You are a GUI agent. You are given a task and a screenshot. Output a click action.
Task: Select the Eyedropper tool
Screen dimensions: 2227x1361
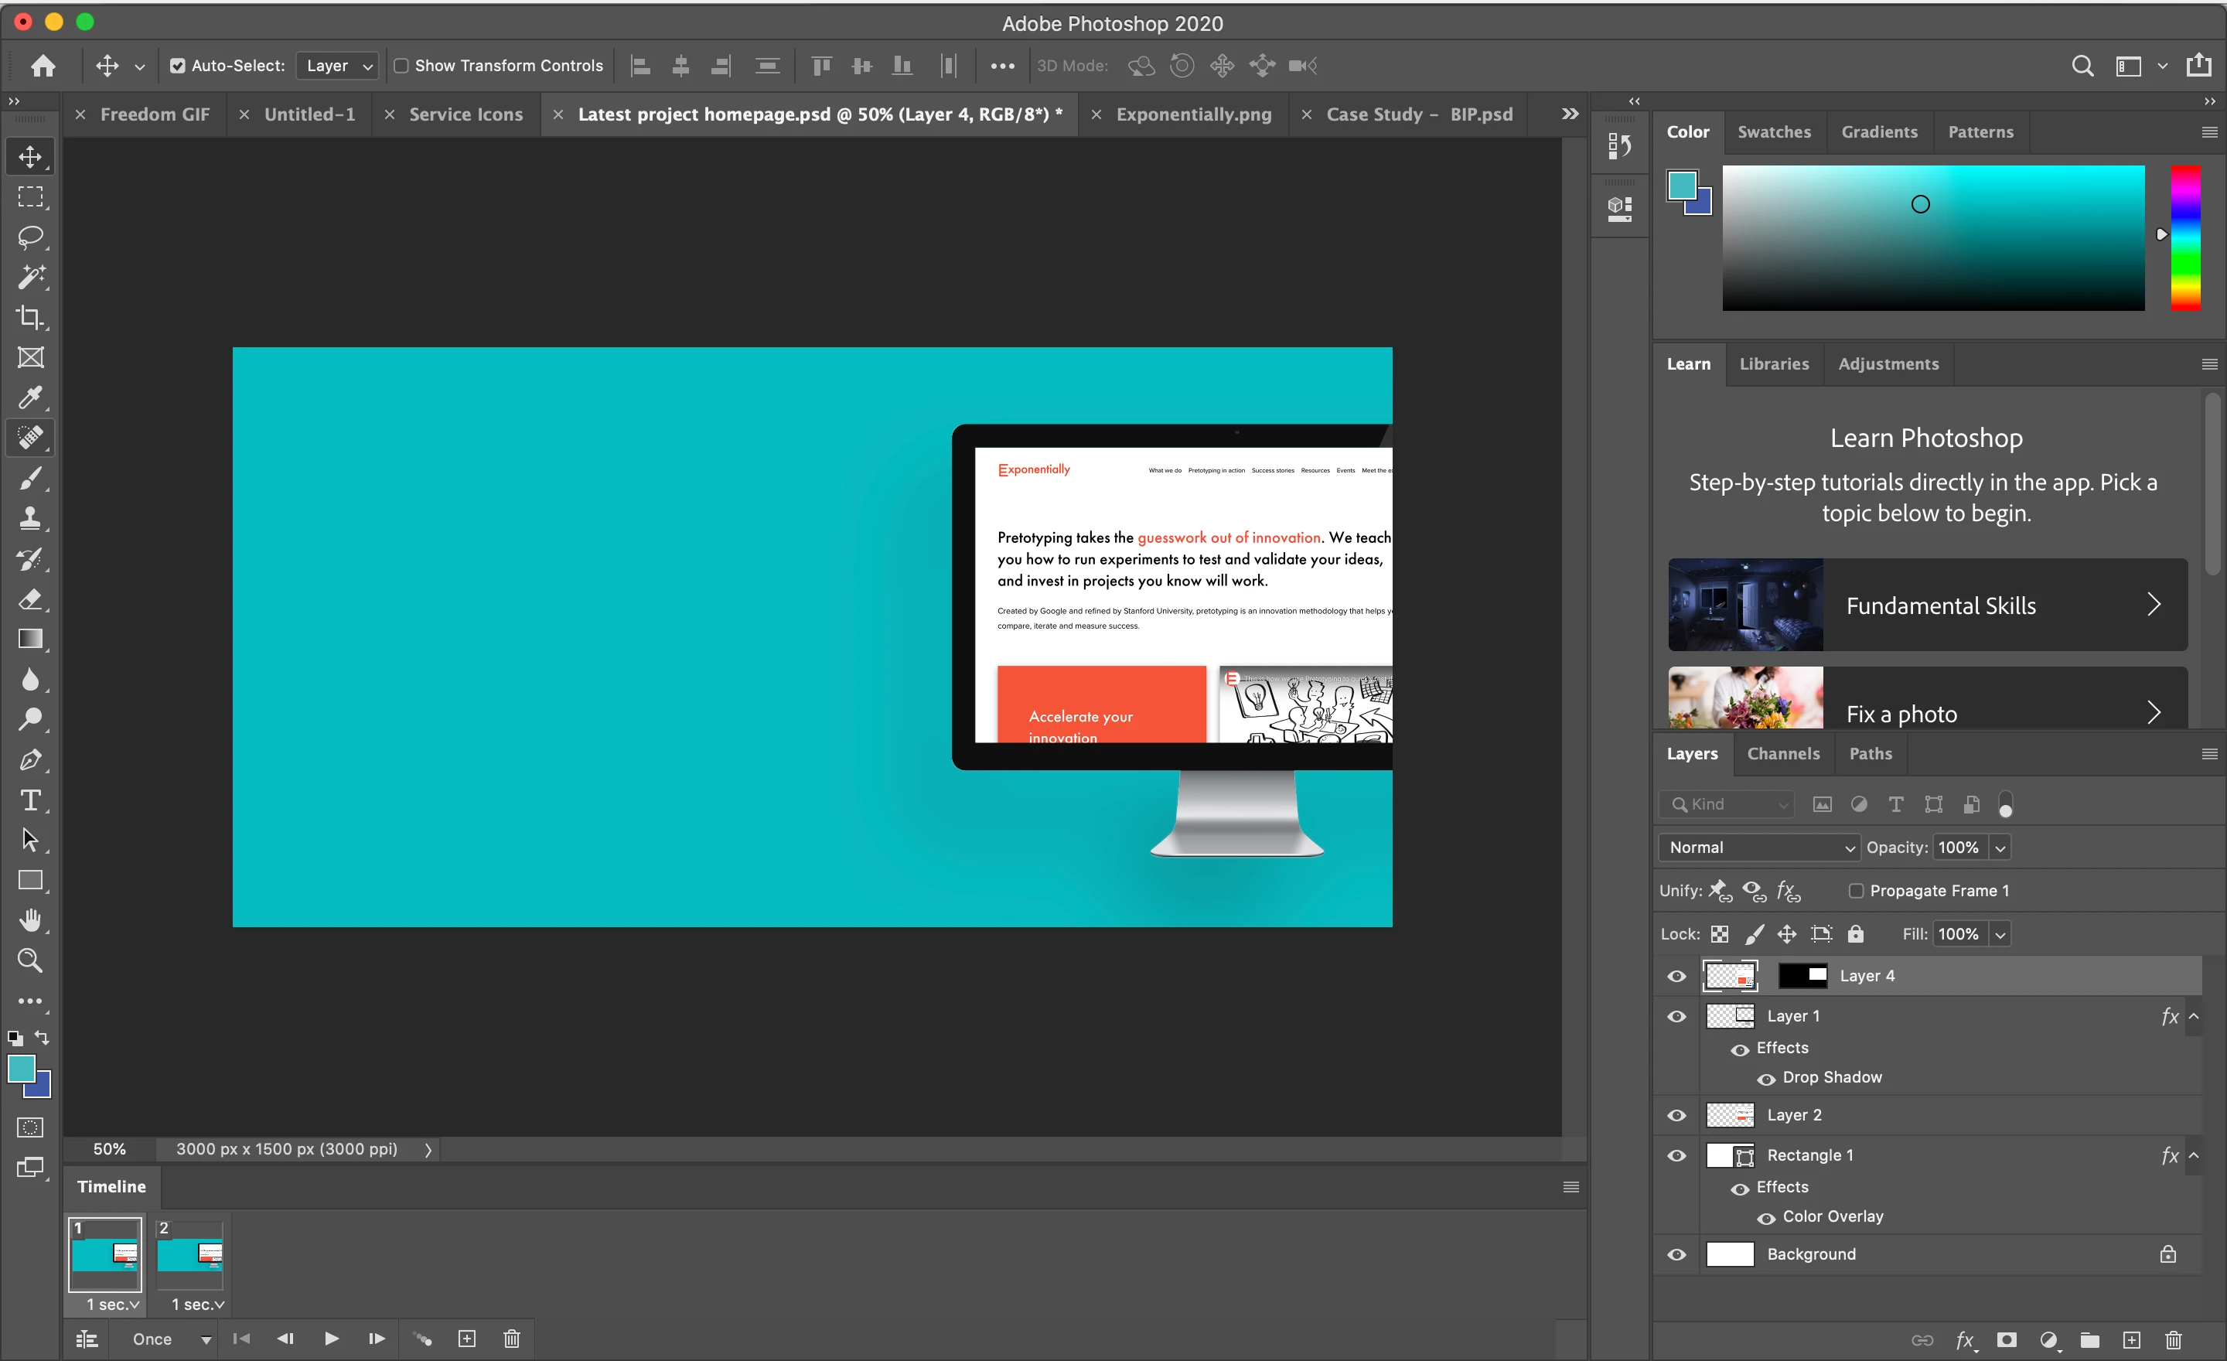click(x=30, y=397)
